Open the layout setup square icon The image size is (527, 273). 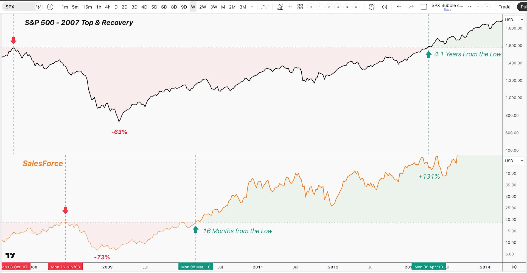click(x=424, y=7)
